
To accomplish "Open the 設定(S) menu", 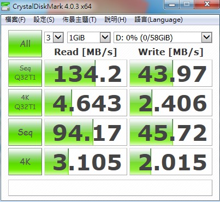I will point(44,20).
